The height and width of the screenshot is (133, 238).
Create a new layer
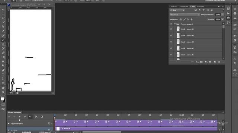215,62
